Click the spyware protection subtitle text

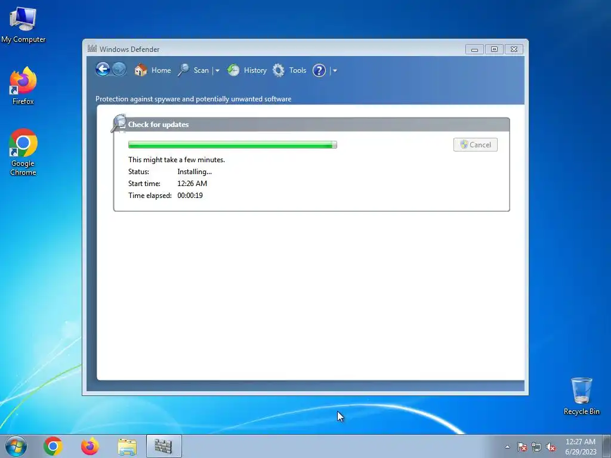tap(193, 99)
